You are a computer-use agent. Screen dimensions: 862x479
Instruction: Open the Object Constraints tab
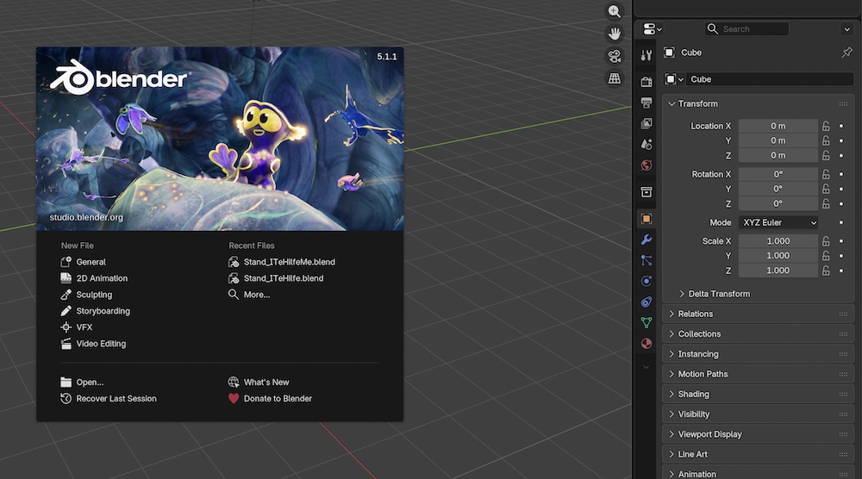(x=646, y=302)
